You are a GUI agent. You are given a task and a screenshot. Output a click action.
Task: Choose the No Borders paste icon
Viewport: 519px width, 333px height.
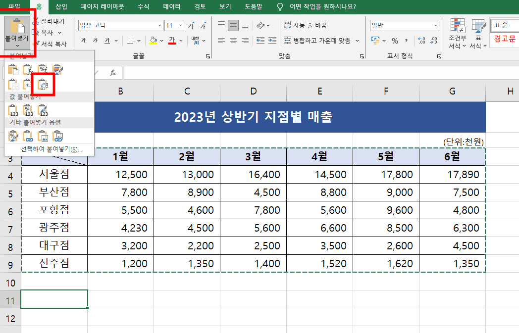[x=13, y=85]
